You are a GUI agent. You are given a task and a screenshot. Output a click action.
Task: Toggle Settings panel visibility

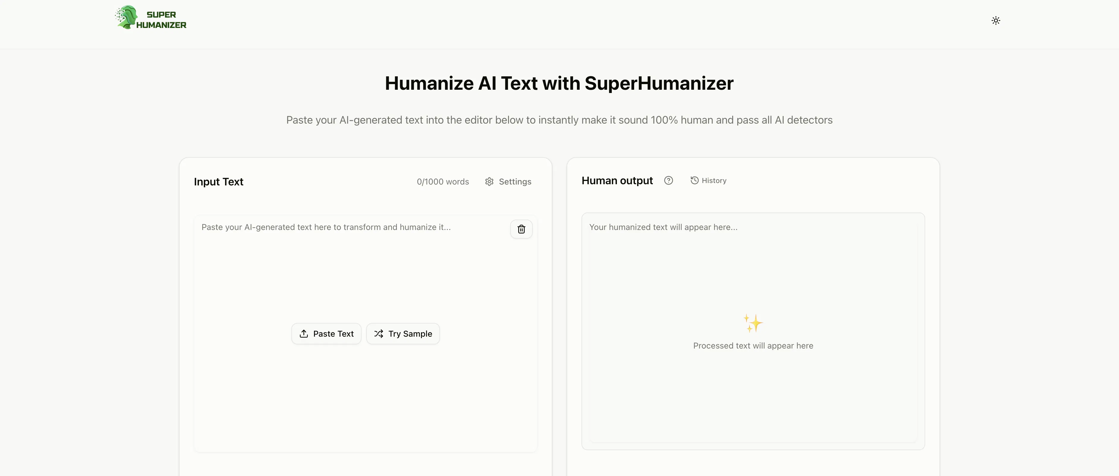(x=508, y=182)
